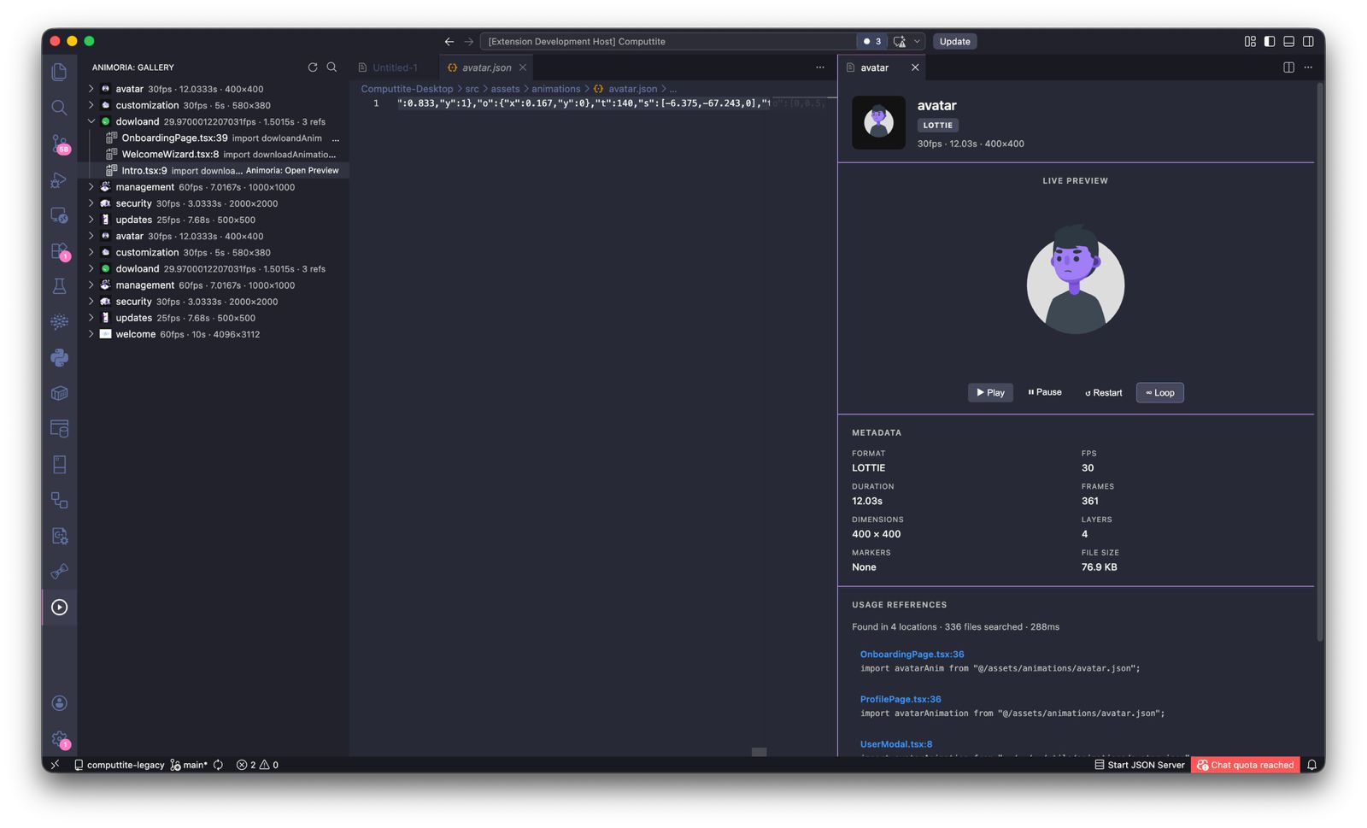Toggle the bottom panel visibility
This screenshot has height=828, width=1367.
pos(1288,41)
